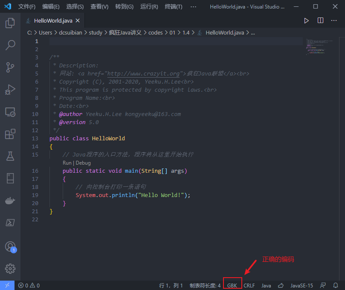Open the Users breadcrumb segment
Screen dimensions: 345x290
45,33
